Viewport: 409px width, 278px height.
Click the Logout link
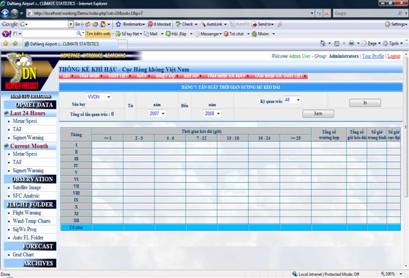tap(393, 56)
